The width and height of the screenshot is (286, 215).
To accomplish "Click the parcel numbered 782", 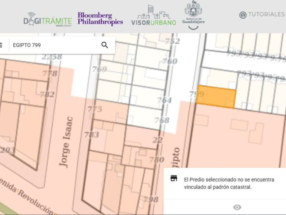I will coord(47,95).
